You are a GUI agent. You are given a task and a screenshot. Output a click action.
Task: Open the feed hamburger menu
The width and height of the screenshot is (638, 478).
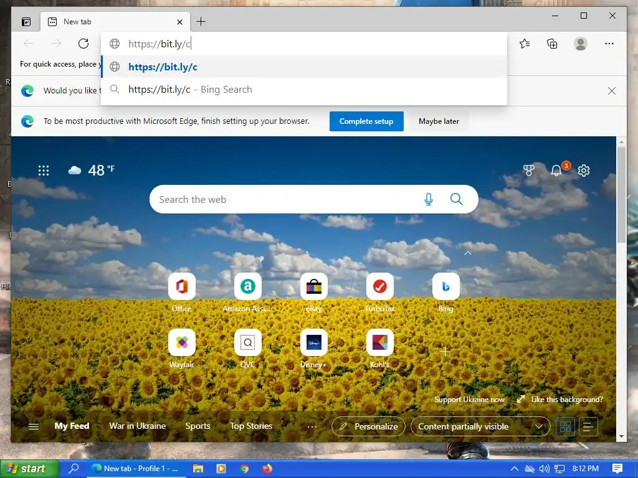[34, 426]
